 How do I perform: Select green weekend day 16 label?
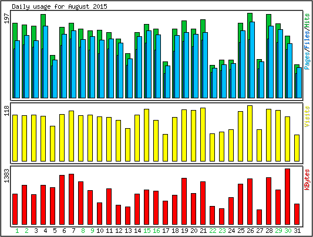[x=156, y=231]
